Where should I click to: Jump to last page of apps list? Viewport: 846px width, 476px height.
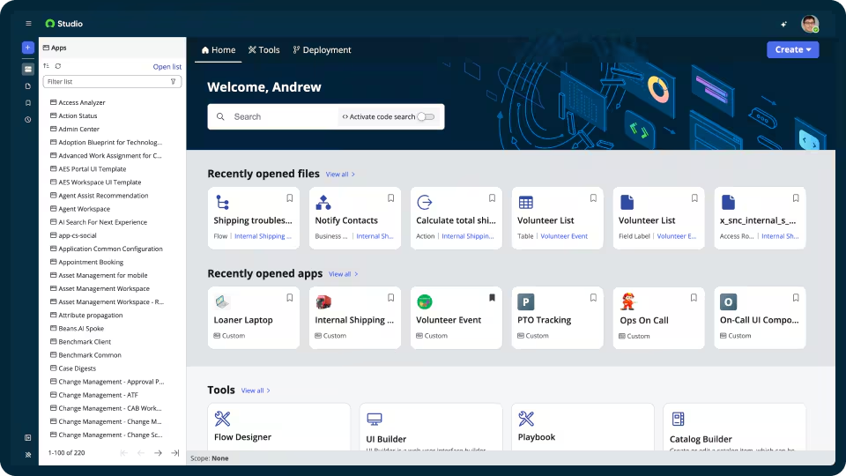click(x=174, y=453)
